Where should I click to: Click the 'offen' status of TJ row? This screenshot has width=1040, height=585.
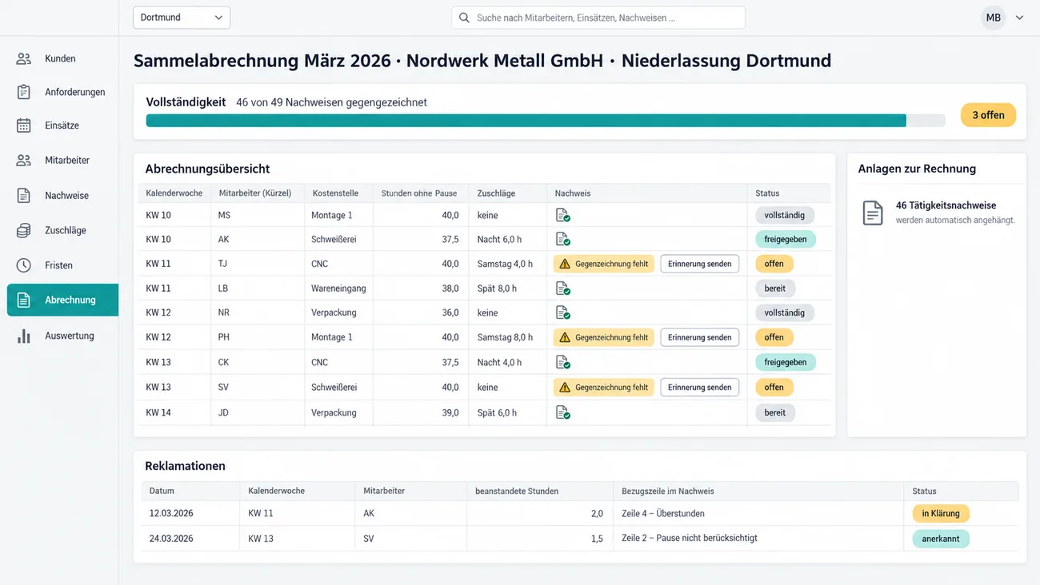(774, 264)
